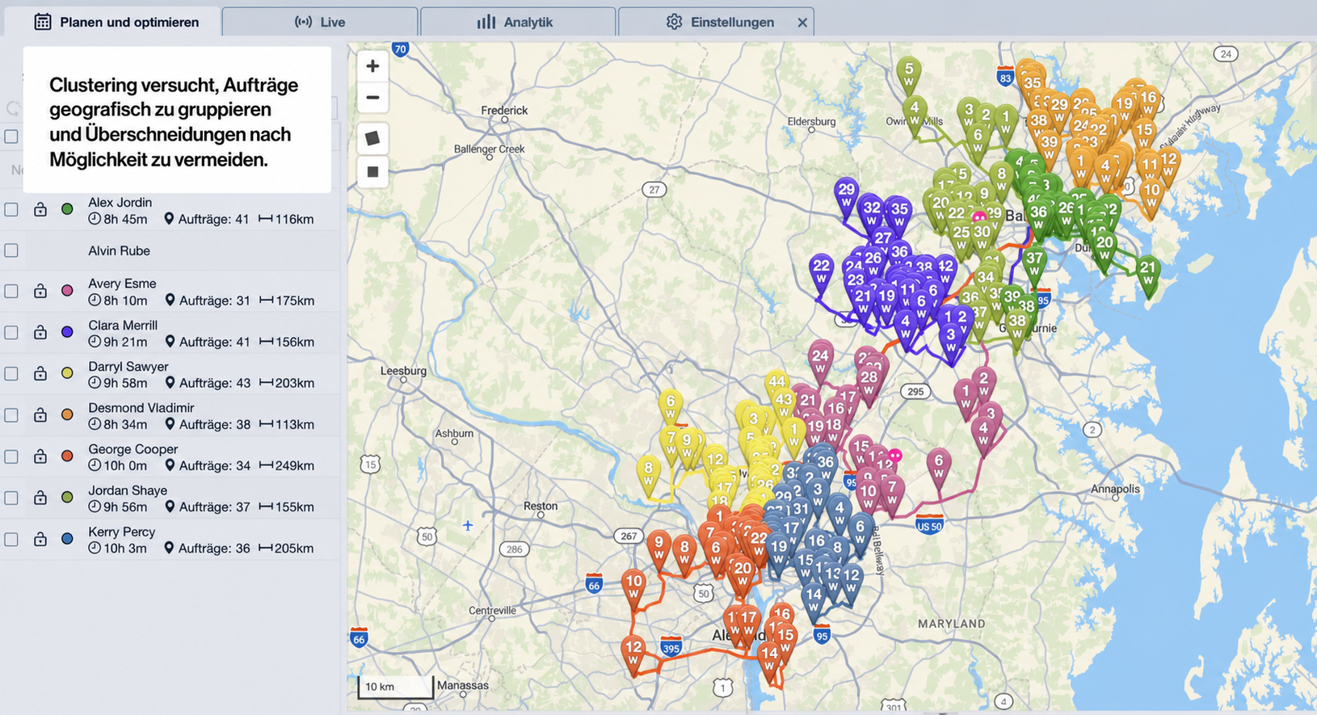The image size is (1317, 715).
Task: Toggle the lock icon for Avery Esme
Action: click(40, 291)
